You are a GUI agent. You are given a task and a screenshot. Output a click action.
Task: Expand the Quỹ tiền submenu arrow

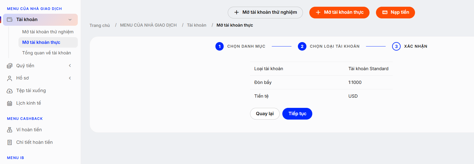70,65
